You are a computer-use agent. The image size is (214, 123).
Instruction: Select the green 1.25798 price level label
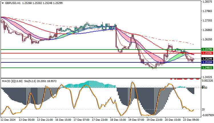pyautogui.click(x=207, y=49)
